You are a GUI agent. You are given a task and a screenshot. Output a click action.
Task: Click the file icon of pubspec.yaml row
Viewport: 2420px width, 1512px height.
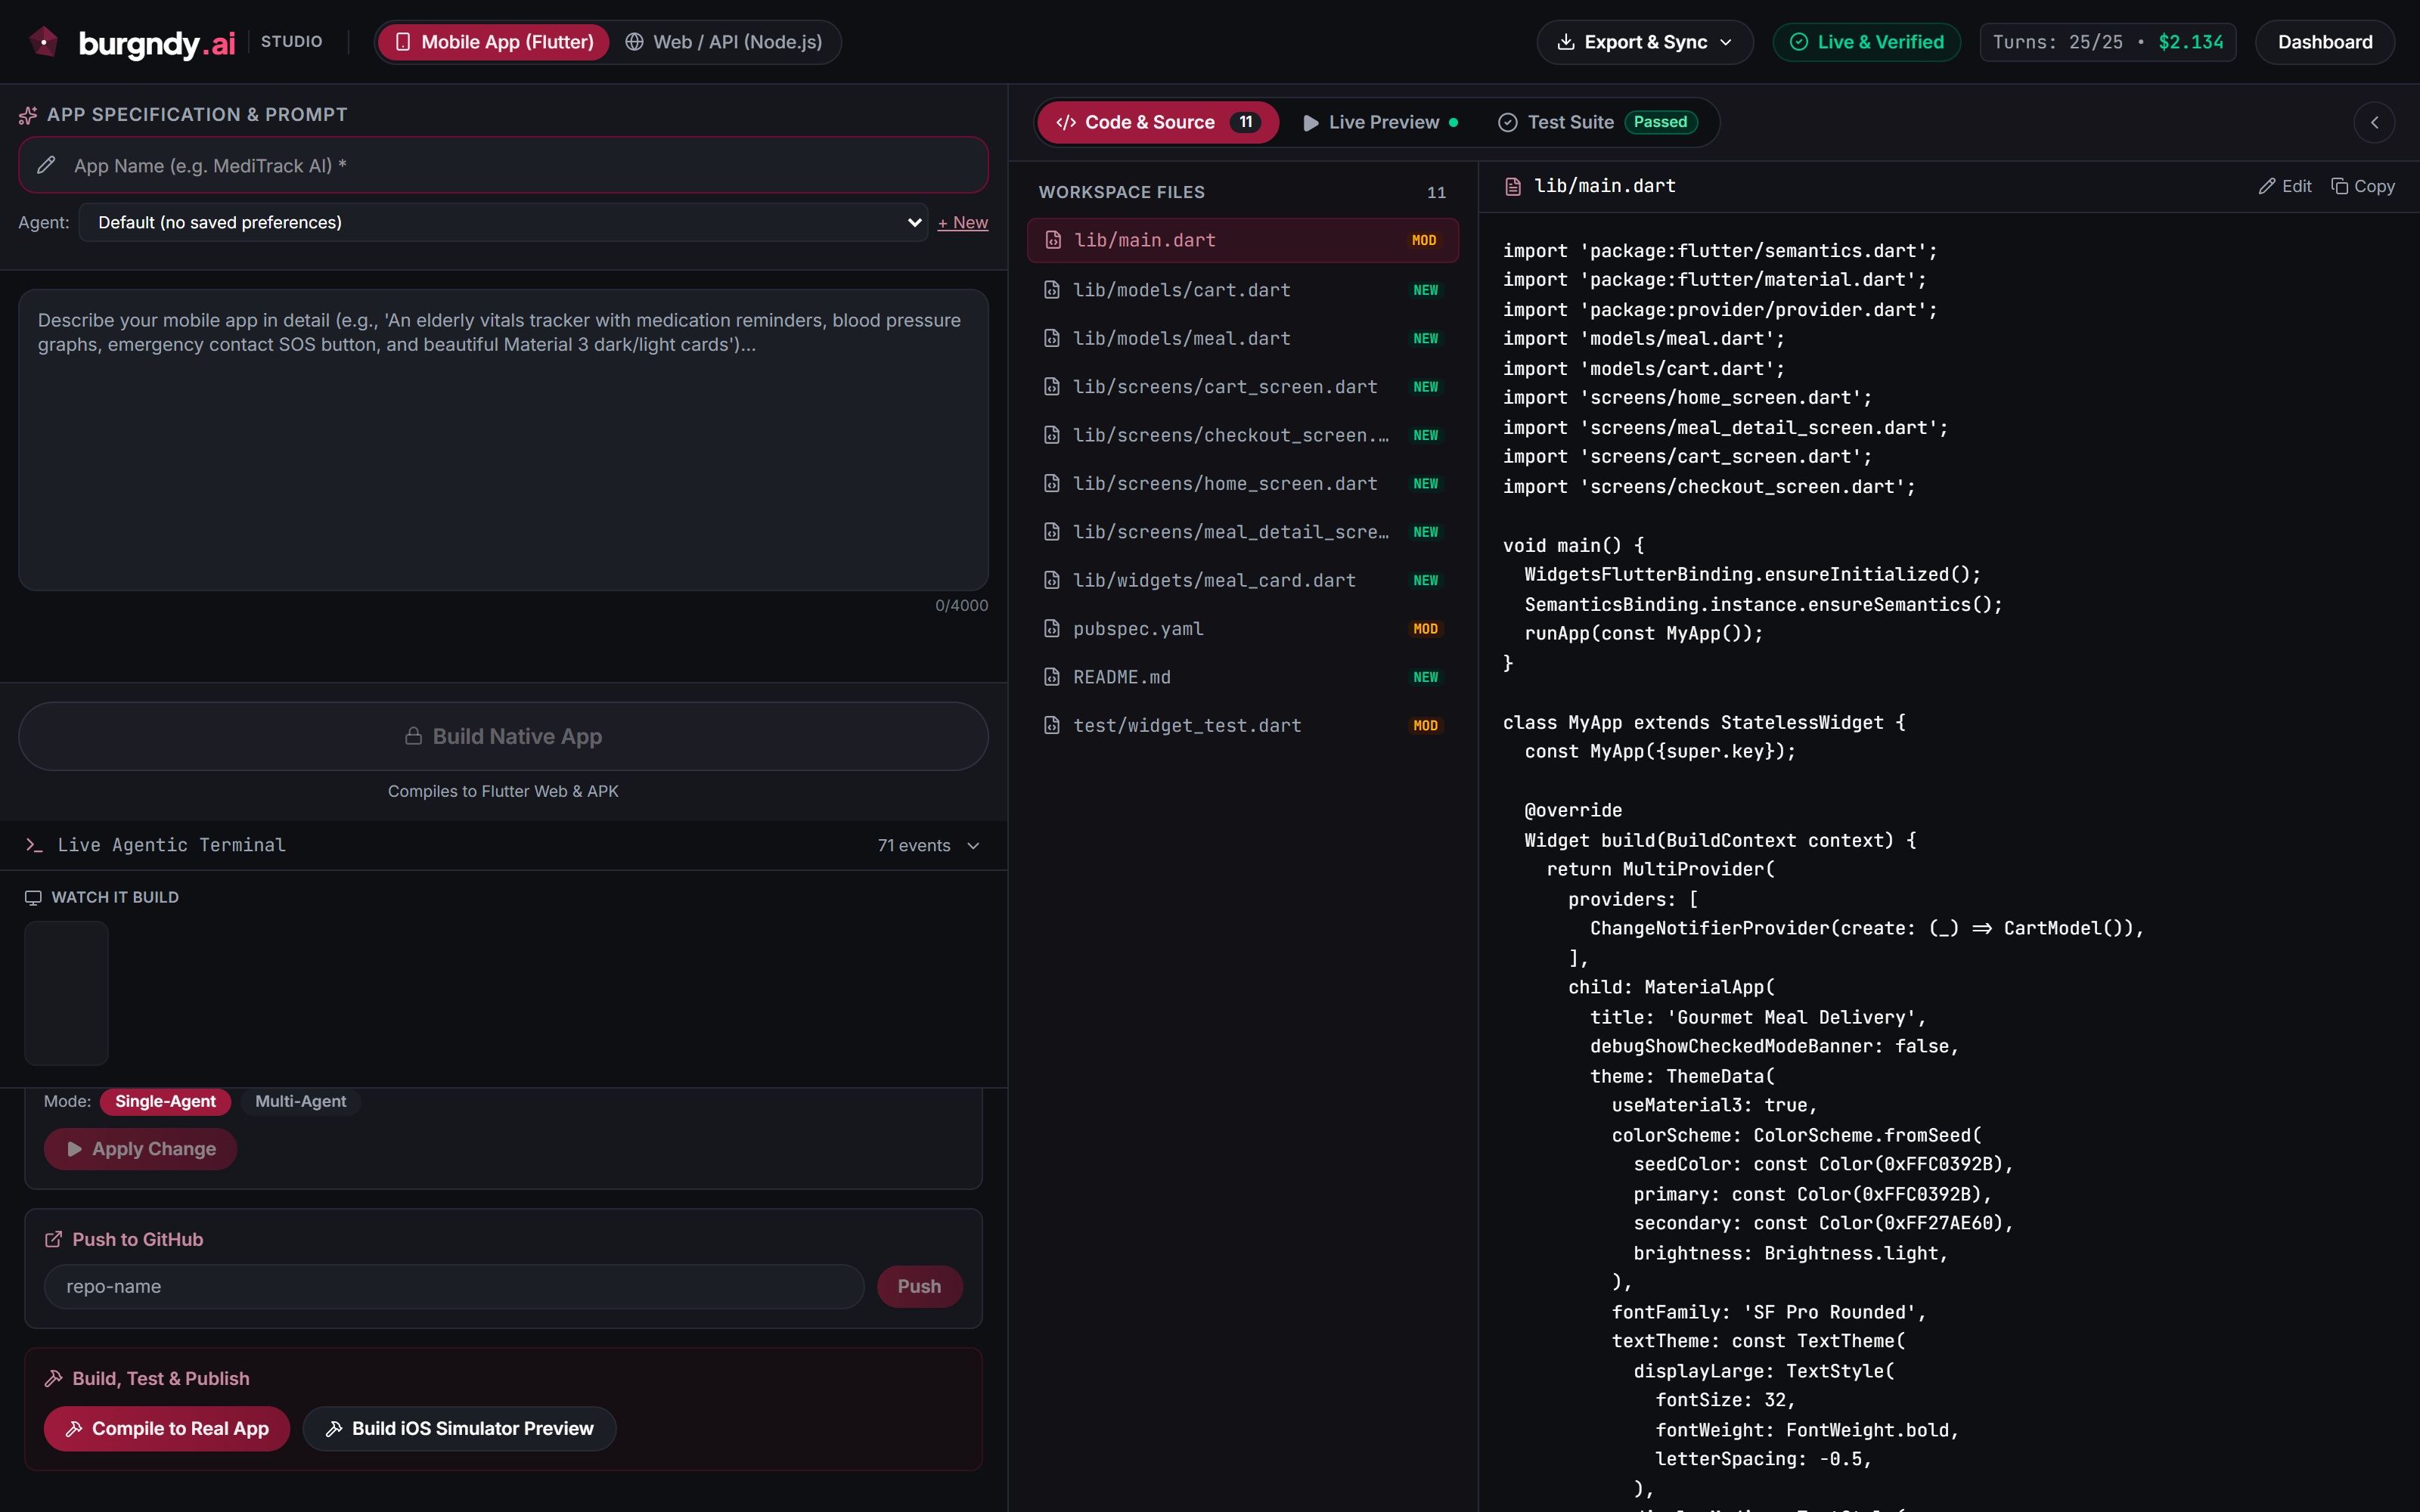pos(1052,629)
